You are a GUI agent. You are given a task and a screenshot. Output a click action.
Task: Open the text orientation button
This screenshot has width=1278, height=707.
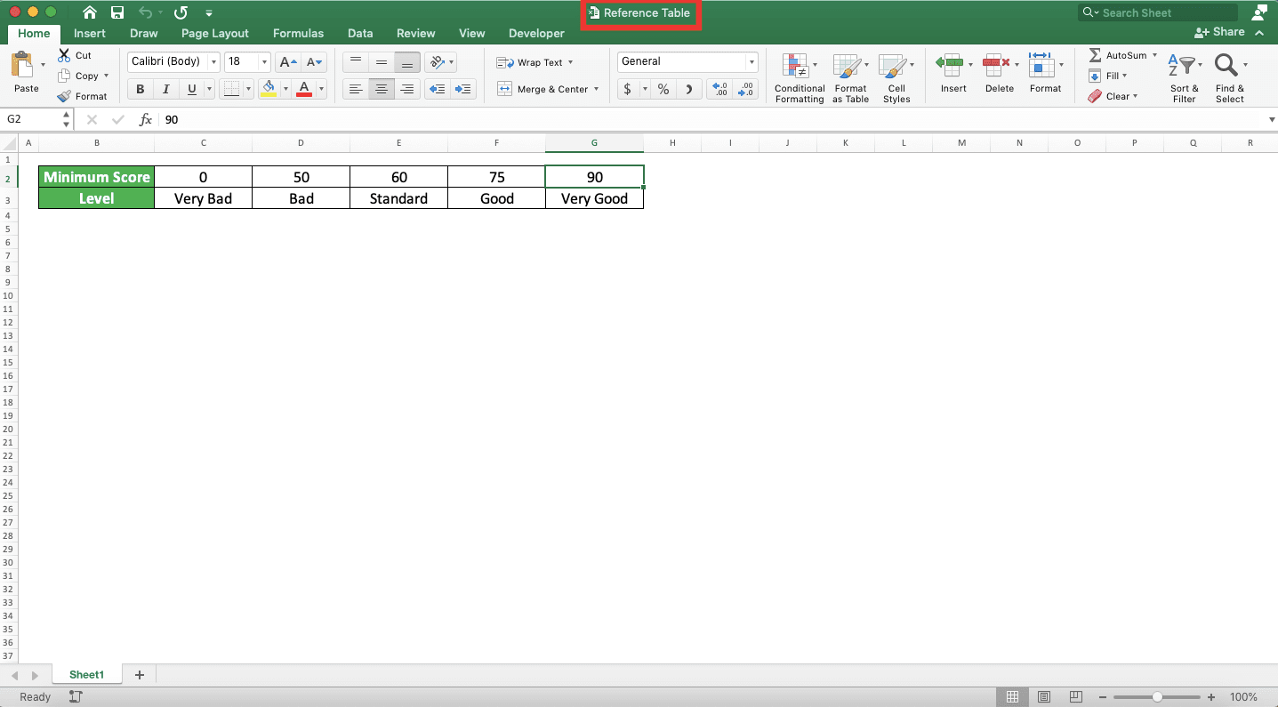440,62
